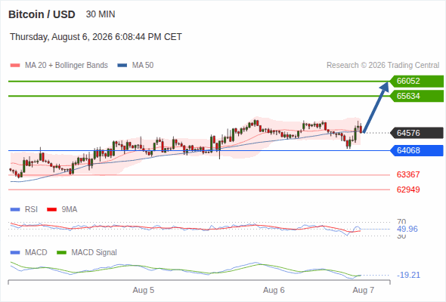Image resolution: width=446 pixels, height=302 pixels.
Task: Click the 62949 support level value
Action: (408, 190)
